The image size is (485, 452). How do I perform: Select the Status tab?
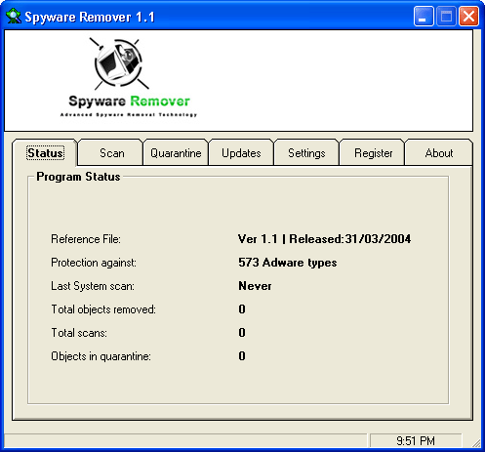pyautogui.click(x=45, y=152)
